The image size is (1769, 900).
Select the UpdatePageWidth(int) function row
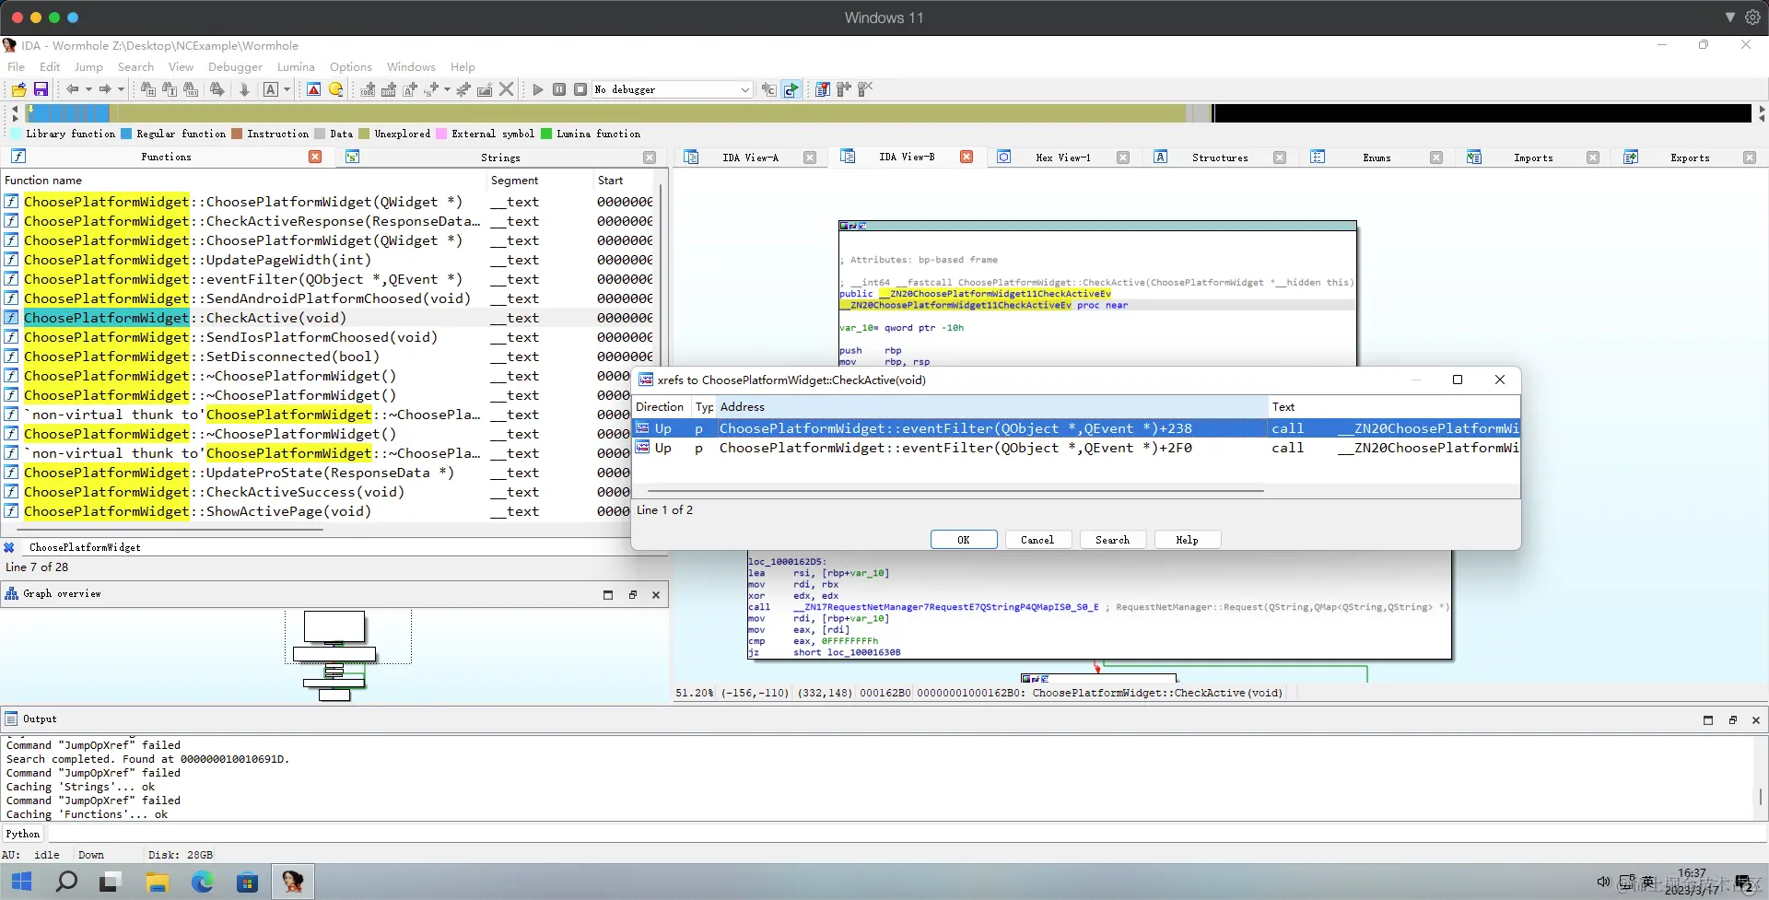tap(328, 260)
